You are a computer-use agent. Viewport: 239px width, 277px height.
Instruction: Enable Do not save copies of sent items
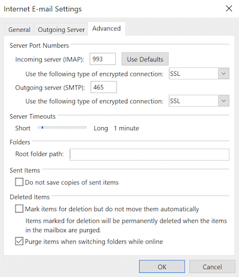coord(19,182)
